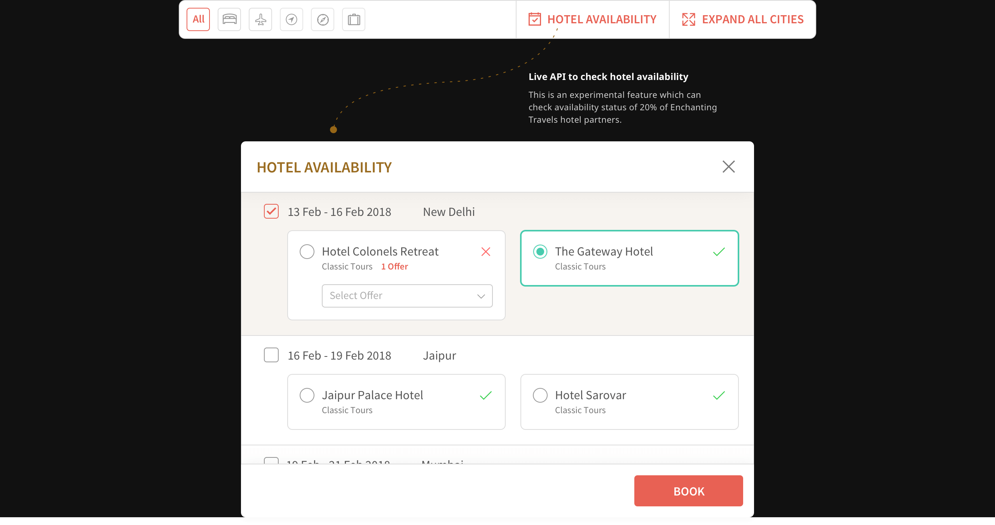Check the Jaipur 16 Feb checkbox
Screen dimensions: 995x525
(x=271, y=355)
